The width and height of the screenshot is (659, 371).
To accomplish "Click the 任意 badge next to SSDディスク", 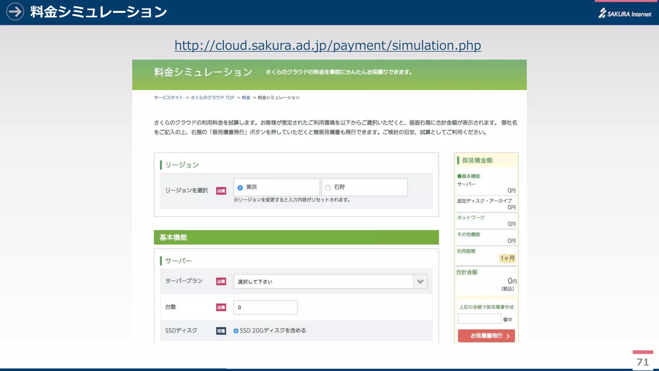I will [221, 331].
